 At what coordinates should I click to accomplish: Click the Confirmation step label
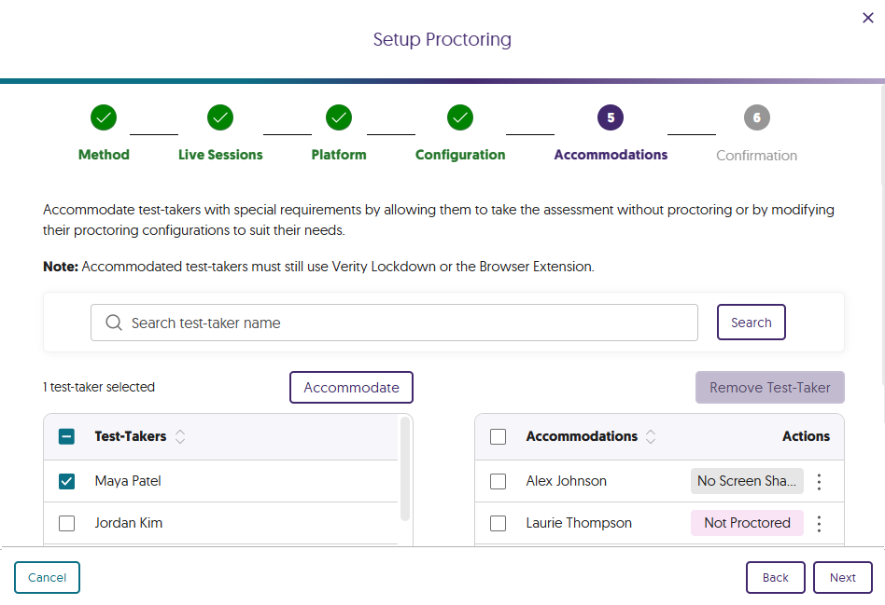coord(757,156)
